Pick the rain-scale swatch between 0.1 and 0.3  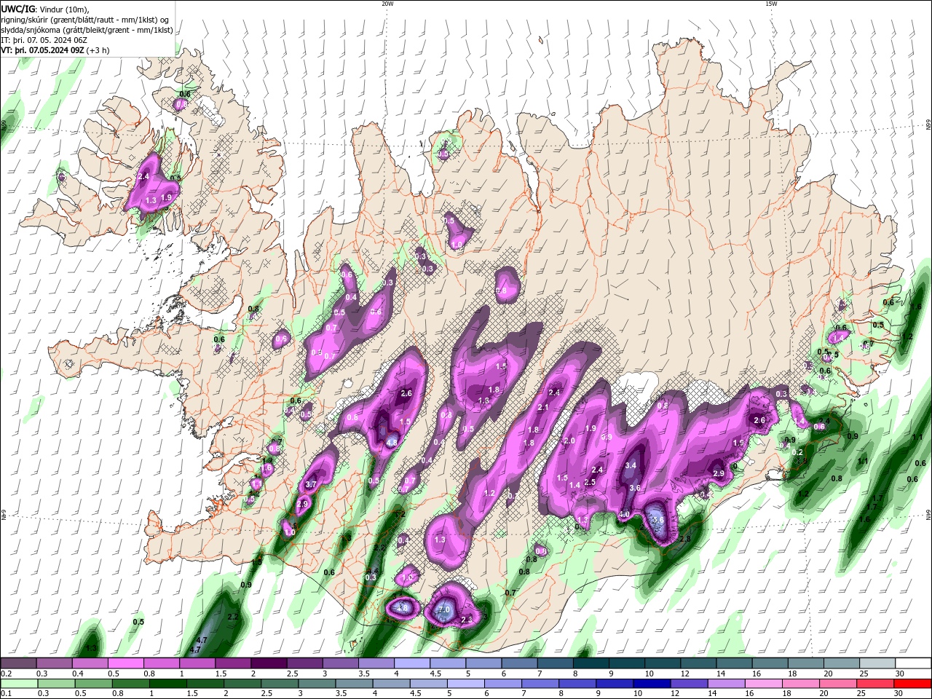pyautogui.click(x=19, y=684)
